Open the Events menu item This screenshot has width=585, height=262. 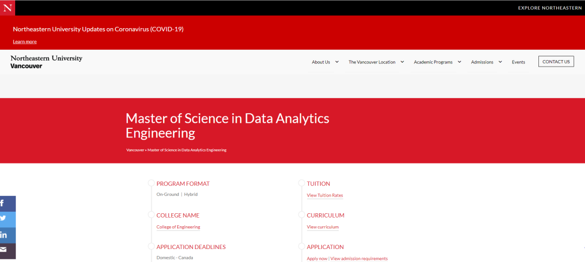click(x=518, y=62)
